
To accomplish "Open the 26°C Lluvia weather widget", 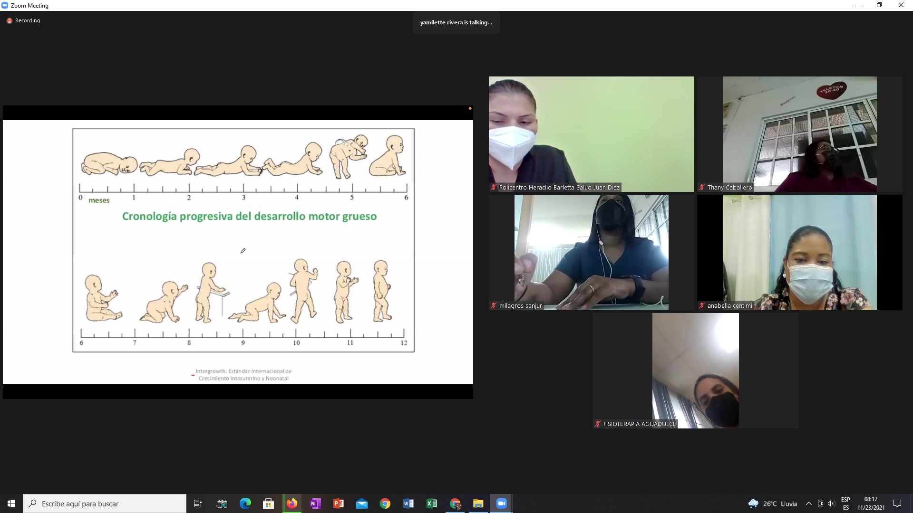I will [773, 503].
